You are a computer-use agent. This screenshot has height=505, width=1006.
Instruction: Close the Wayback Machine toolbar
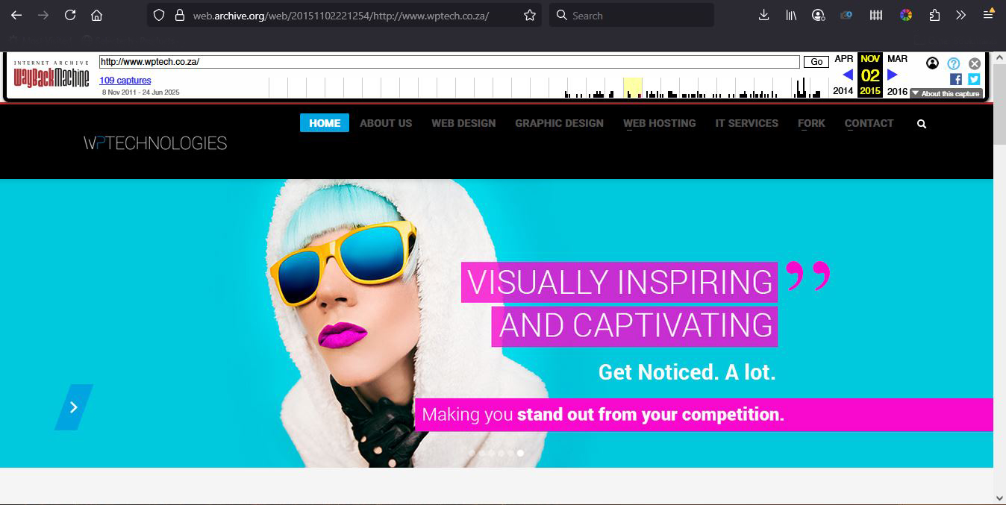[x=975, y=63]
